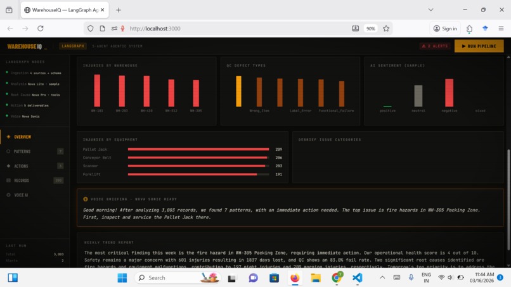
Task: Click the Conveyor Belt injuries bar
Action: click(198, 158)
